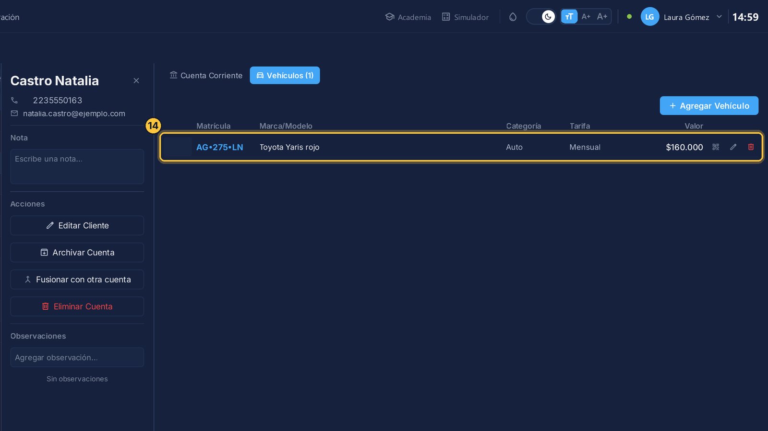Click the Mensual tarifa cell

coord(585,147)
